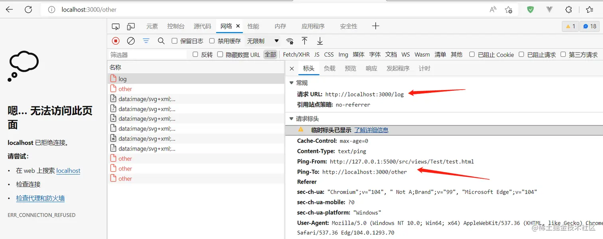Open the favorites list icon
Viewport: 603px width, 239px height.
(589, 10)
